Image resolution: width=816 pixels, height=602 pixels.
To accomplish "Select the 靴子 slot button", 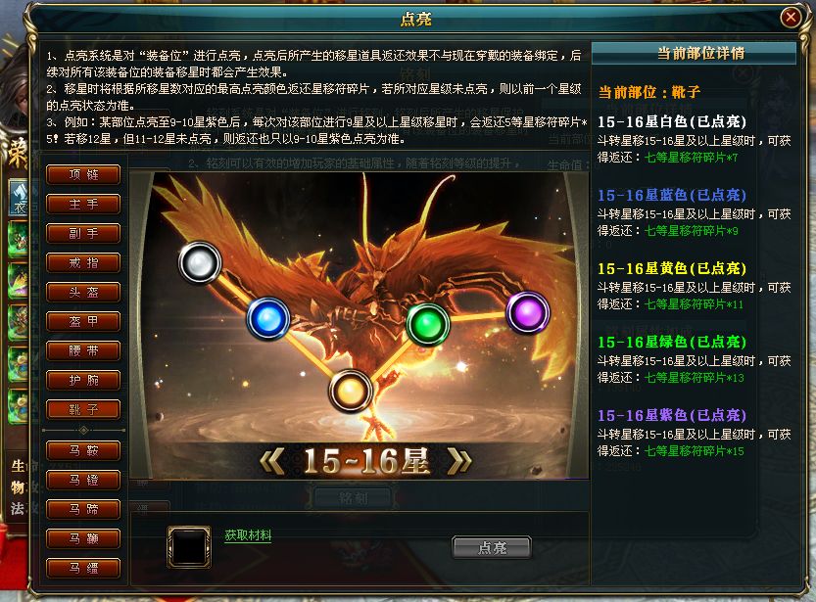I will click(83, 409).
